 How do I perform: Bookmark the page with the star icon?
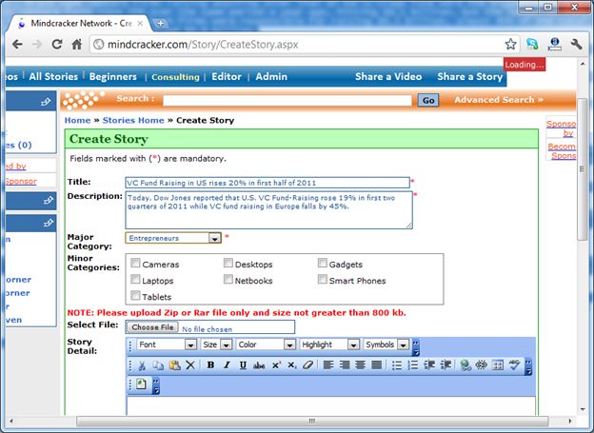pyautogui.click(x=510, y=45)
